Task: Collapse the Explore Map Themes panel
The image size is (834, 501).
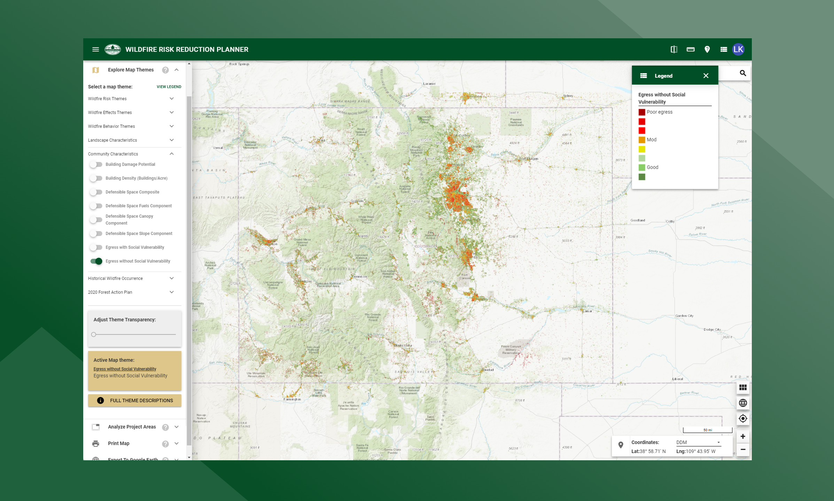Action: pos(177,70)
